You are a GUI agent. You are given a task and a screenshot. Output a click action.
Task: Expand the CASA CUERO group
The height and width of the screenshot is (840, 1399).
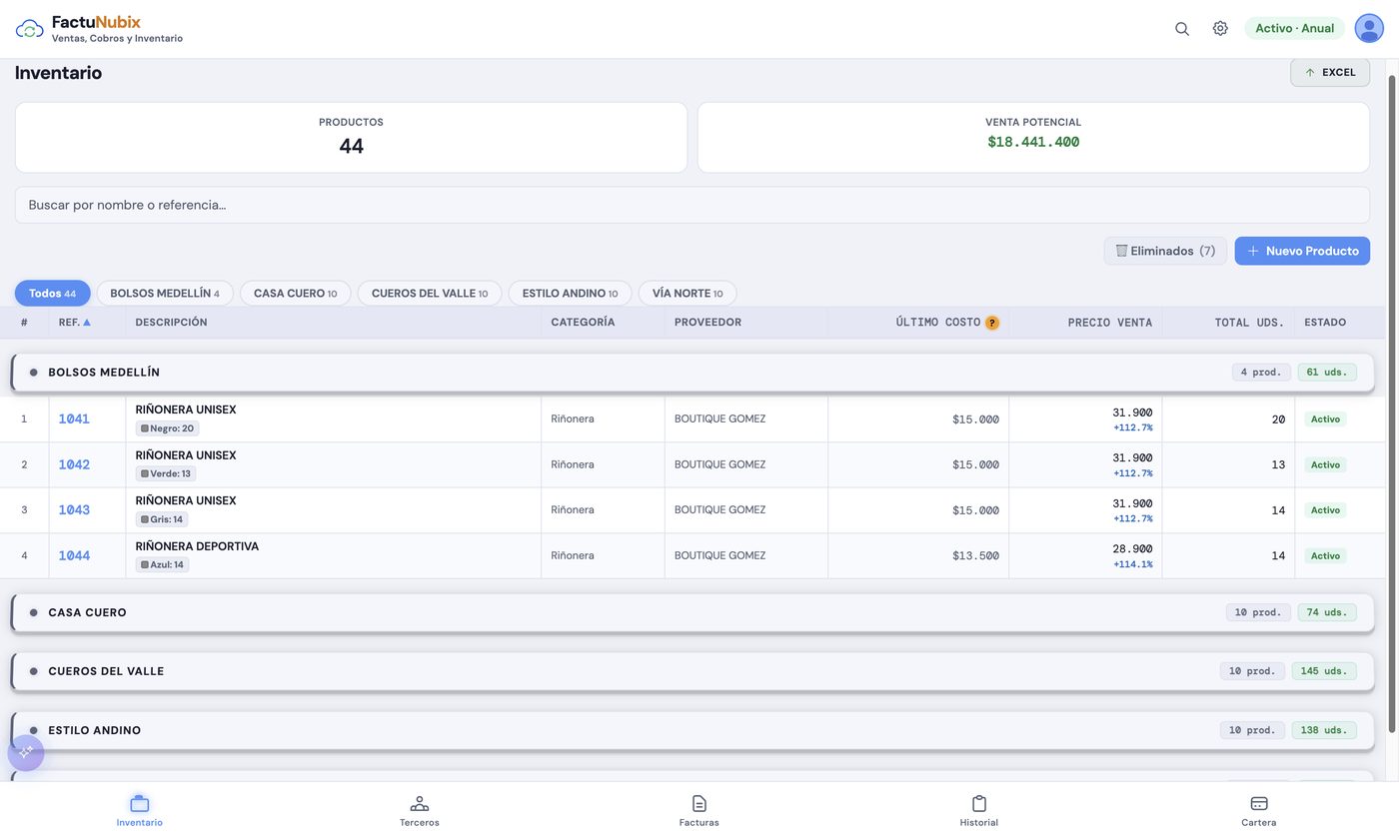click(692, 612)
